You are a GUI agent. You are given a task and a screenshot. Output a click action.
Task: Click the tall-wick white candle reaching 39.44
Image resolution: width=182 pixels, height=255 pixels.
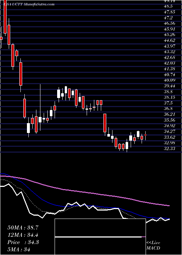click(40, 119)
